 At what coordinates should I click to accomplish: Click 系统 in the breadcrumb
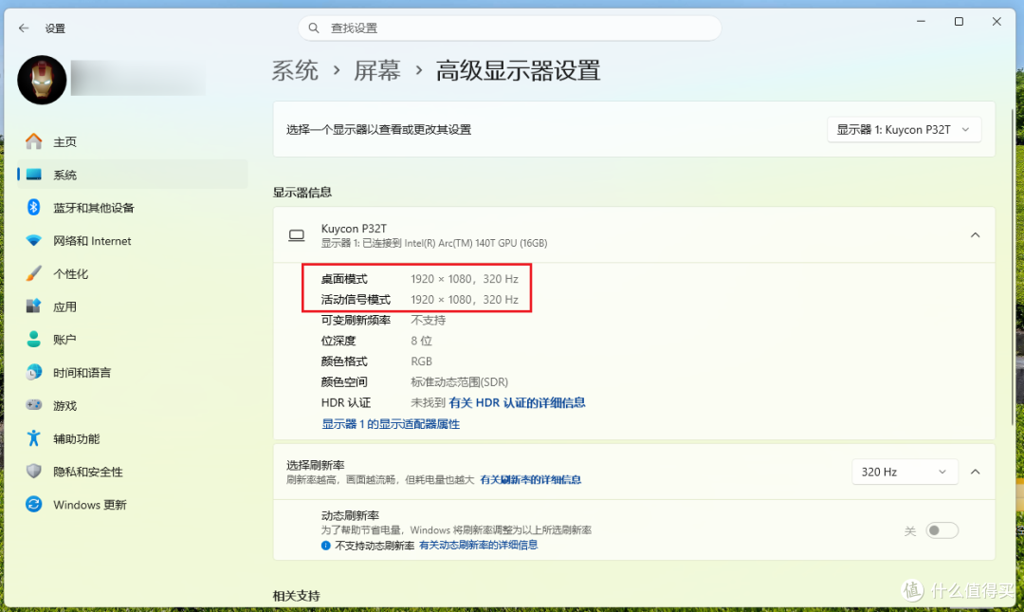(x=295, y=70)
